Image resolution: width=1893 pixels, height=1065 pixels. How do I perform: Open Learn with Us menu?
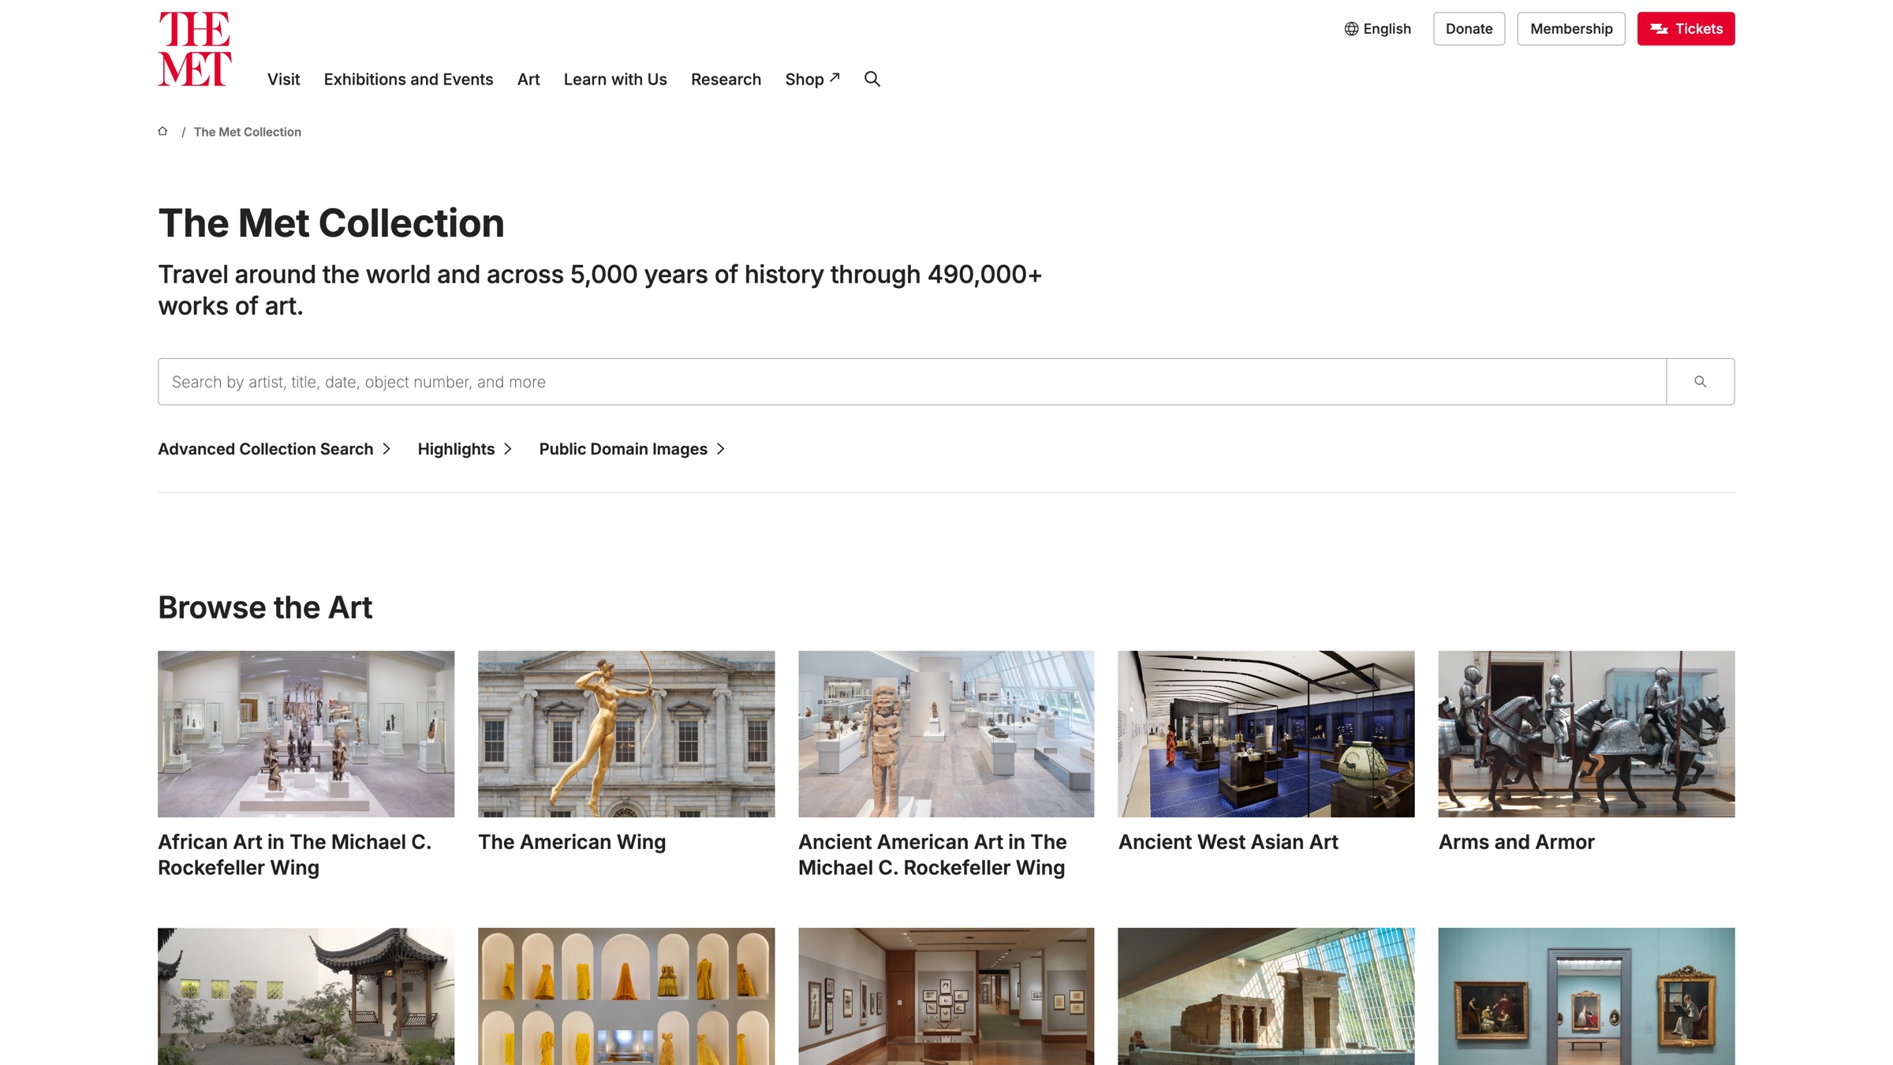(615, 80)
